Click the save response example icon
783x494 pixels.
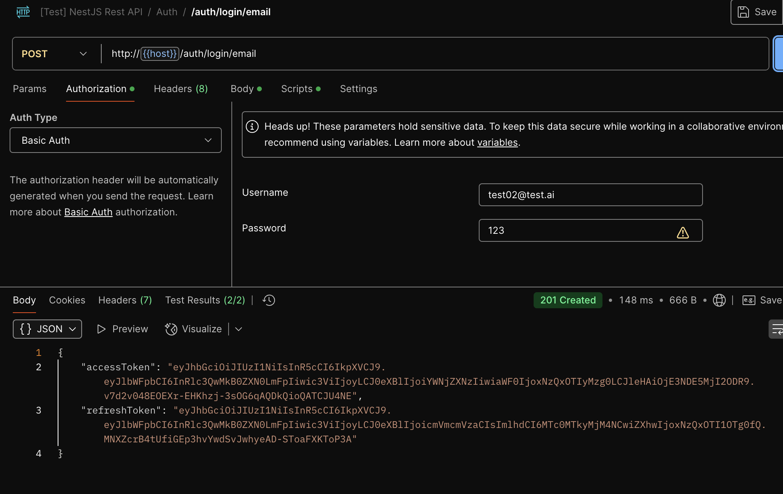tap(749, 300)
